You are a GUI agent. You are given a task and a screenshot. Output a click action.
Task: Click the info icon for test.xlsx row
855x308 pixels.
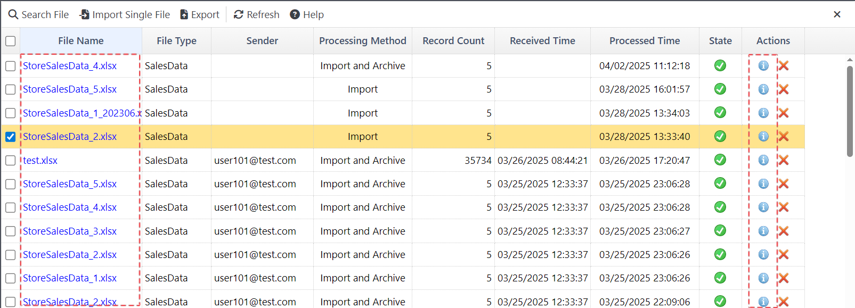(763, 160)
